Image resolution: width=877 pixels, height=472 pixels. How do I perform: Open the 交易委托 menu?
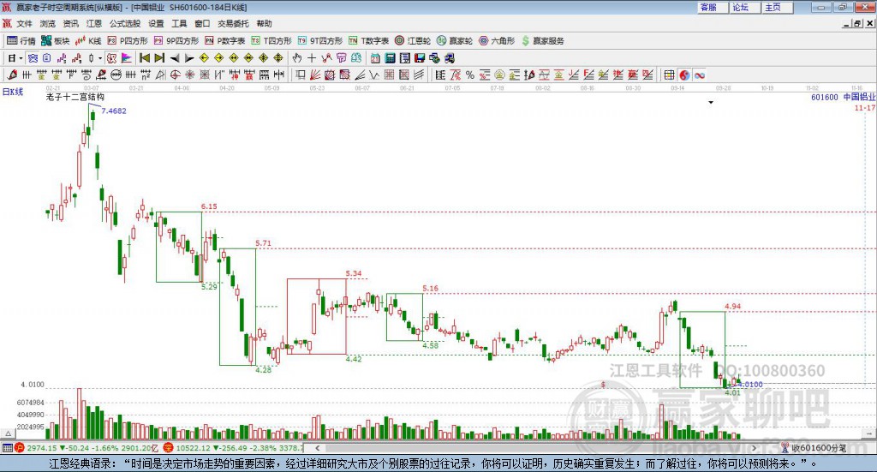coord(233,23)
